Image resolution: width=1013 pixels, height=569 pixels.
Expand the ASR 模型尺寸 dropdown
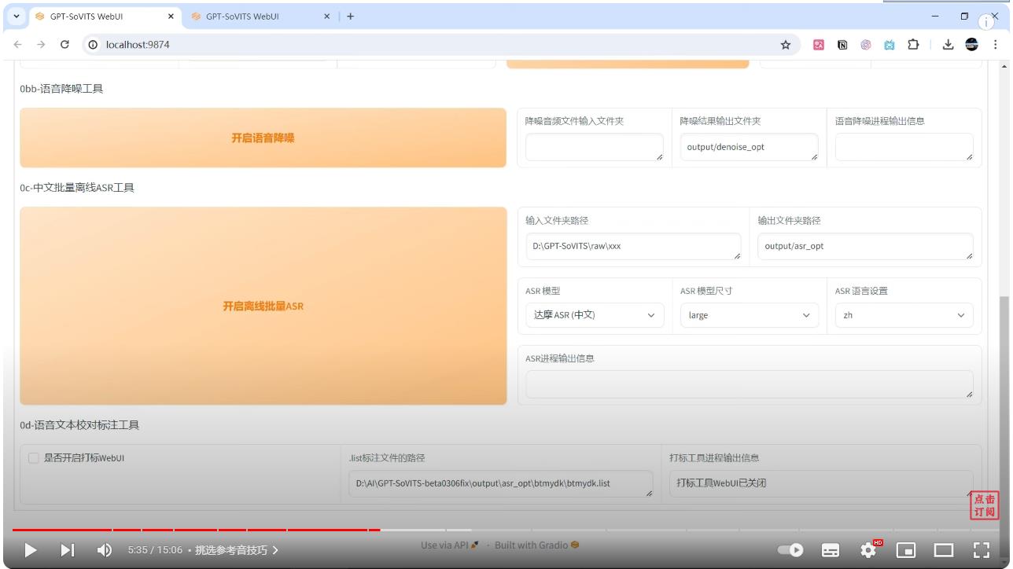tap(749, 315)
